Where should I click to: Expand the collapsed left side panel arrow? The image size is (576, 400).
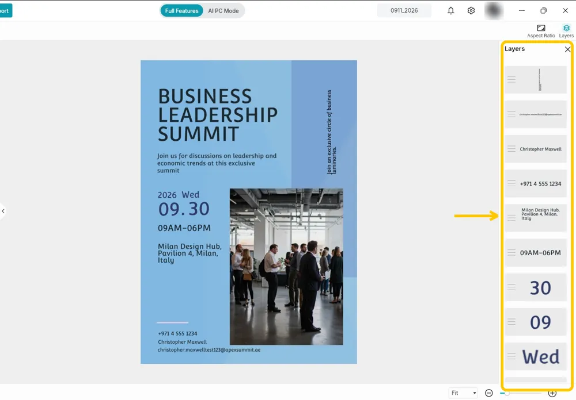(x=3, y=211)
